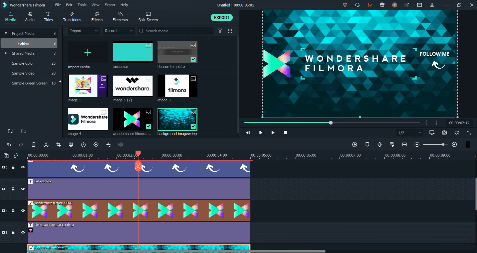477x253 pixels.
Task: Open the Color diamond-shaped tool icon
Action: tap(96, 144)
